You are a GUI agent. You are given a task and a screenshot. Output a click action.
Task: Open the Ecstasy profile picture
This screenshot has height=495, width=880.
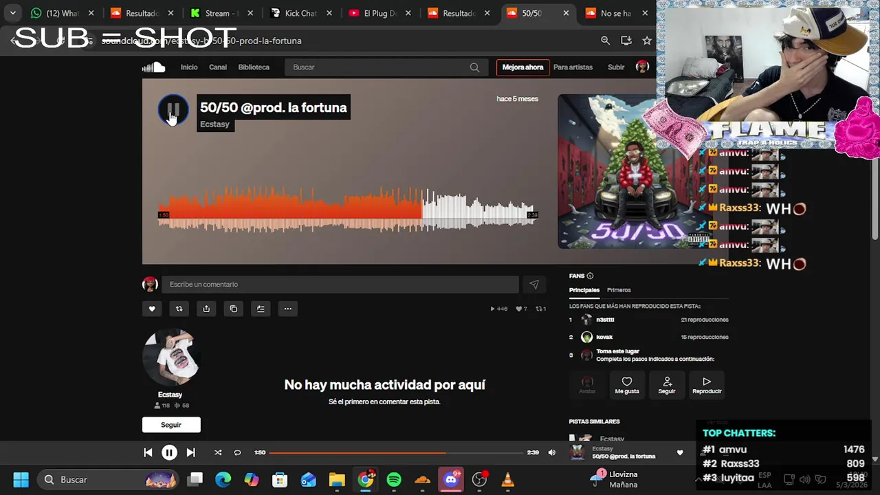pyautogui.click(x=170, y=357)
